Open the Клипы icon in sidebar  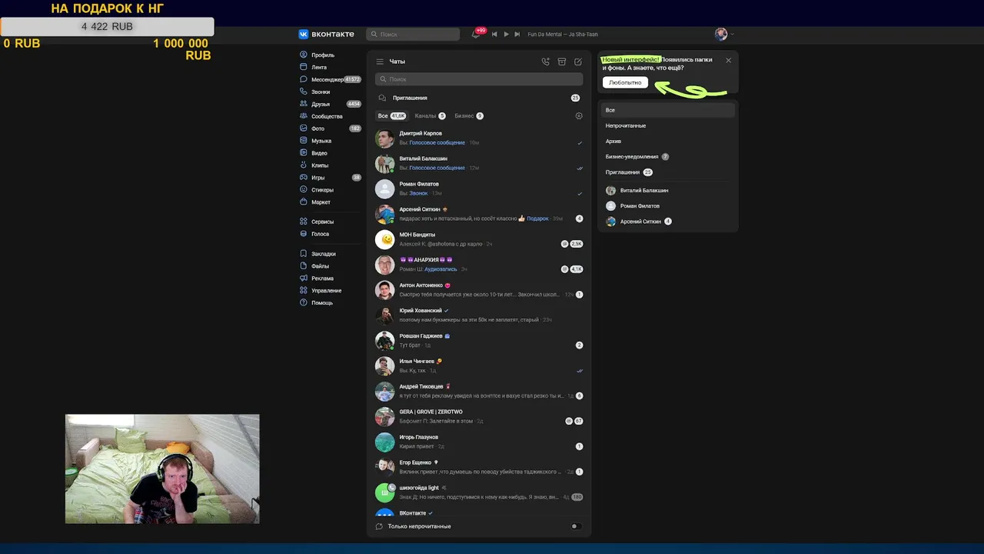[x=304, y=165]
